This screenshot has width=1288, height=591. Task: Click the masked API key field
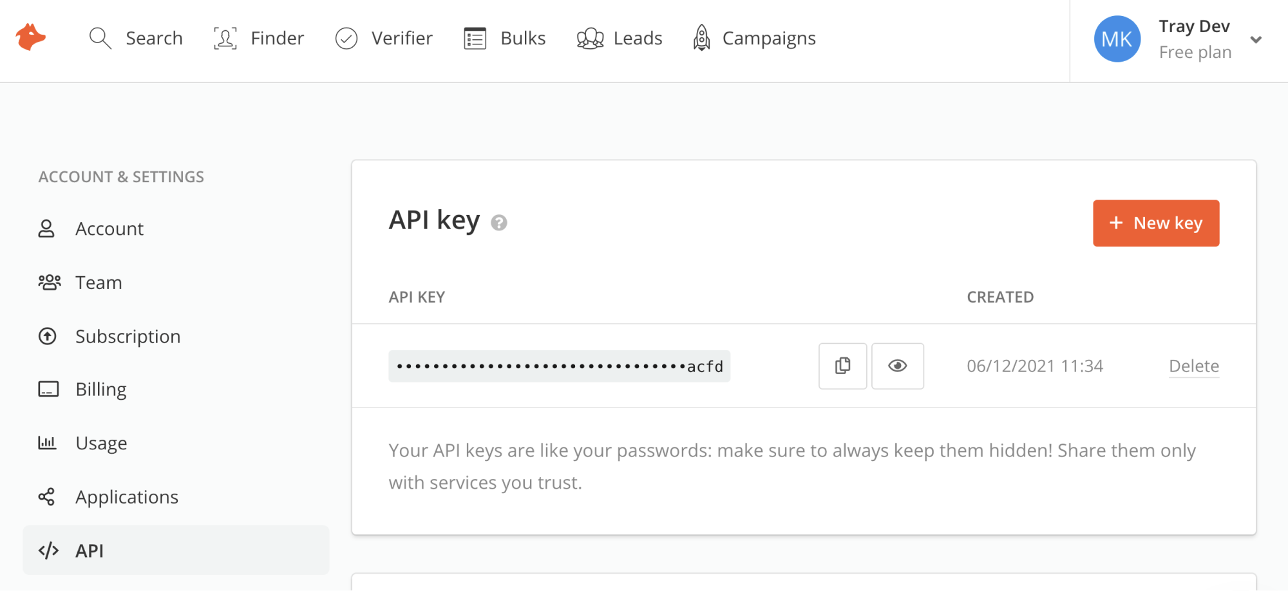559,366
